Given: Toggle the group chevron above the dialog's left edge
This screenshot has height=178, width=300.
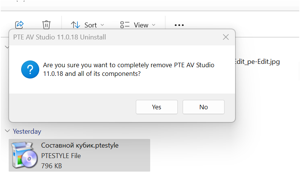Looking at the screenshot, I should coord(7,47).
